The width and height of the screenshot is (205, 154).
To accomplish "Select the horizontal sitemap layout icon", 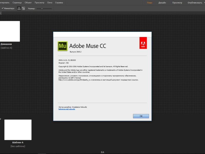I will 19,8.
